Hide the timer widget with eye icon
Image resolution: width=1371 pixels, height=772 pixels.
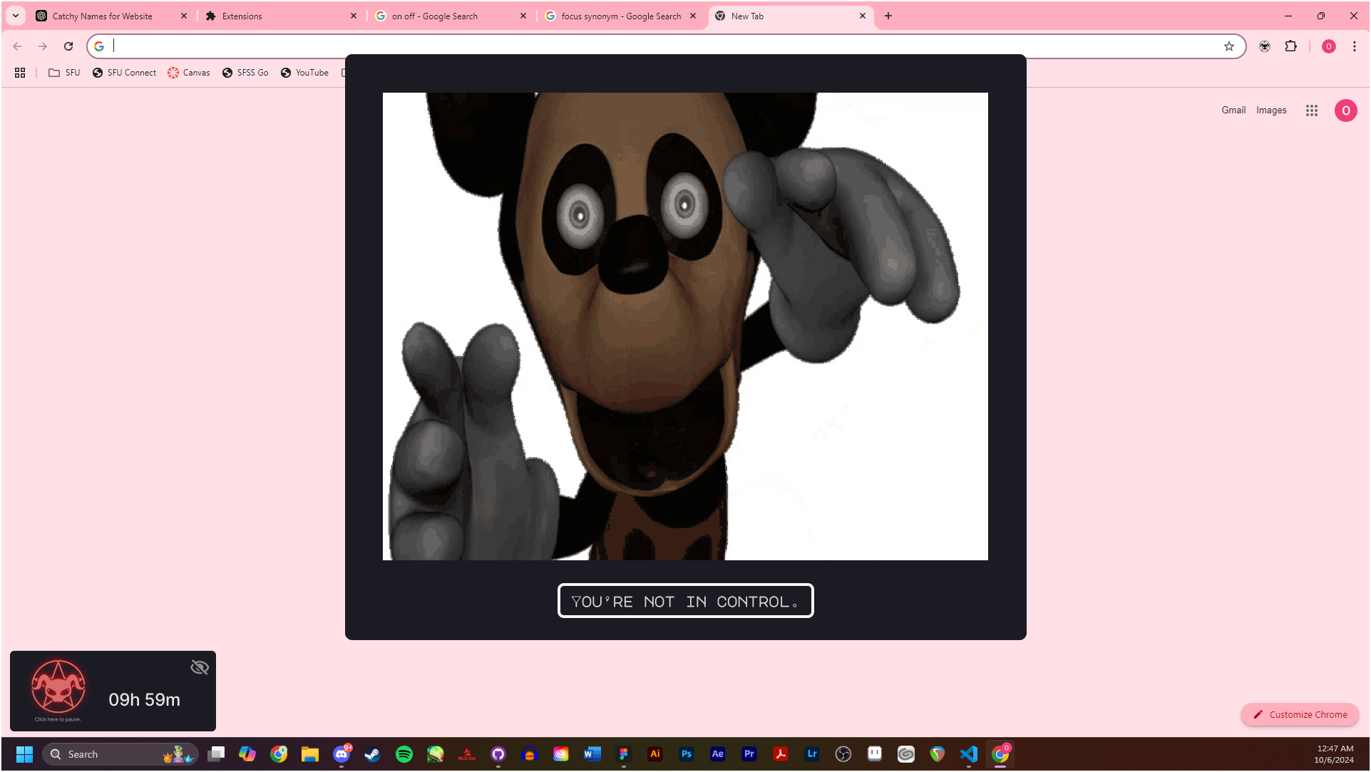click(x=200, y=667)
